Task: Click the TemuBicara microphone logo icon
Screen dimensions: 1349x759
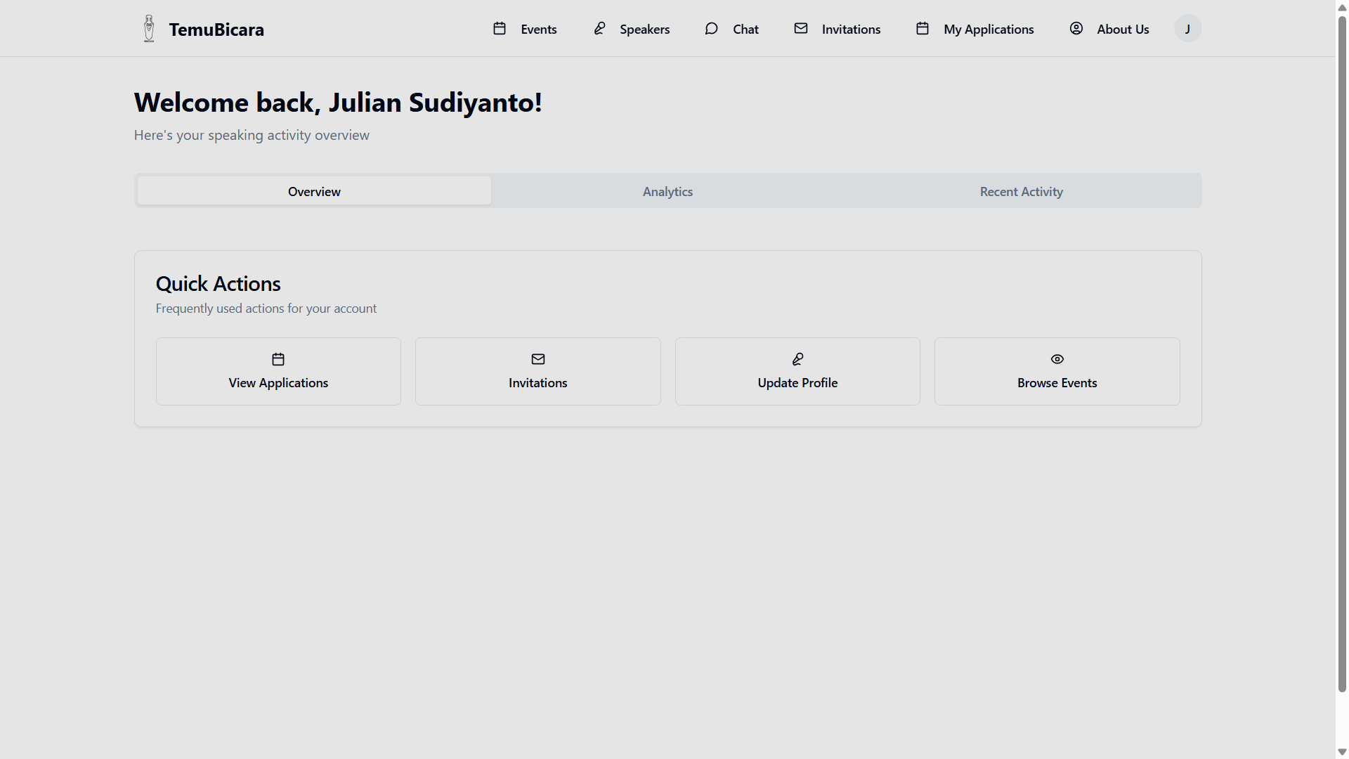Action: tap(149, 29)
